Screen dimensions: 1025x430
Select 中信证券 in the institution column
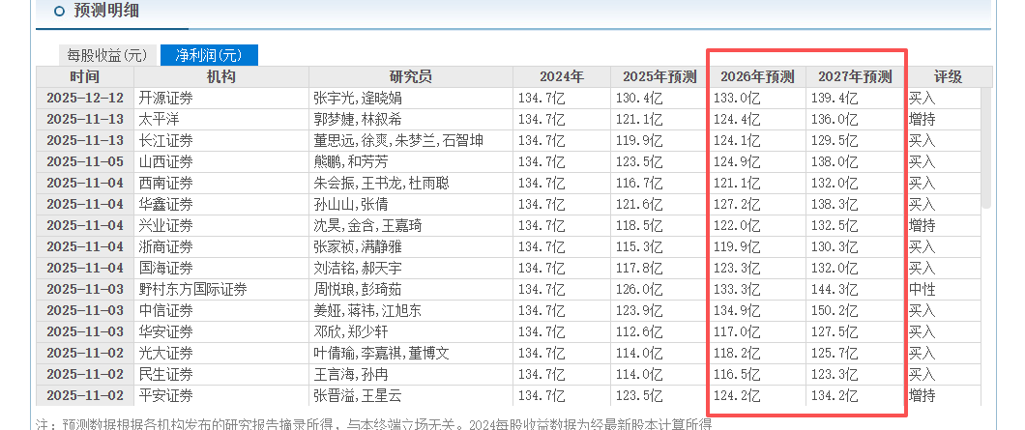point(166,311)
